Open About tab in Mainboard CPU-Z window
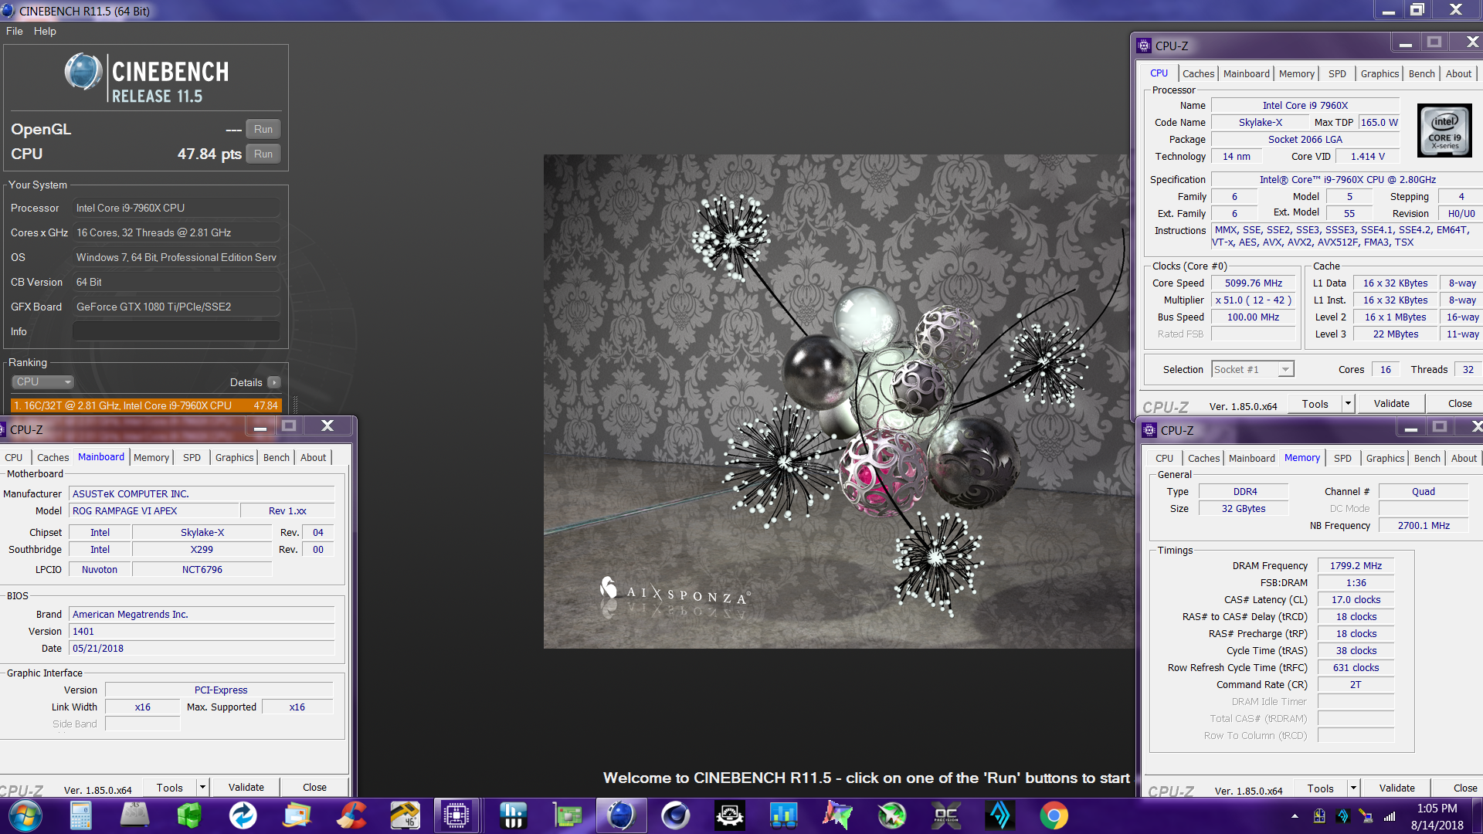The width and height of the screenshot is (1483, 834). (x=313, y=457)
